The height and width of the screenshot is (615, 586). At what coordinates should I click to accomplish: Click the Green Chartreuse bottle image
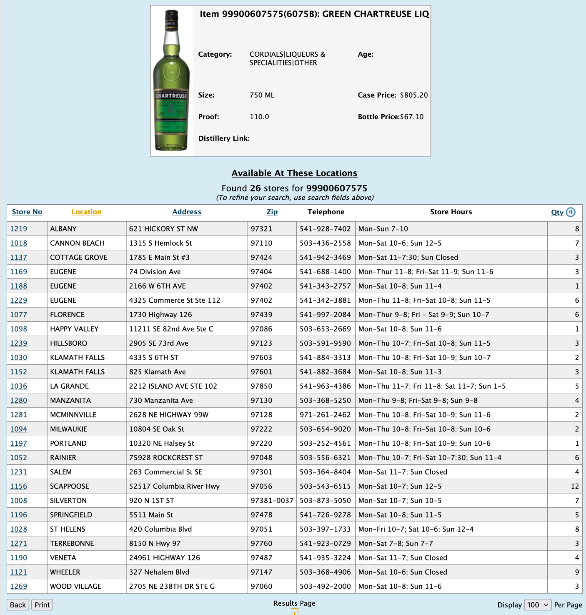tap(172, 81)
